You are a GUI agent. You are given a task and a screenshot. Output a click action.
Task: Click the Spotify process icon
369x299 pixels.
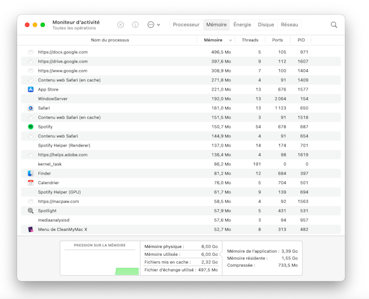click(x=30, y=127)
